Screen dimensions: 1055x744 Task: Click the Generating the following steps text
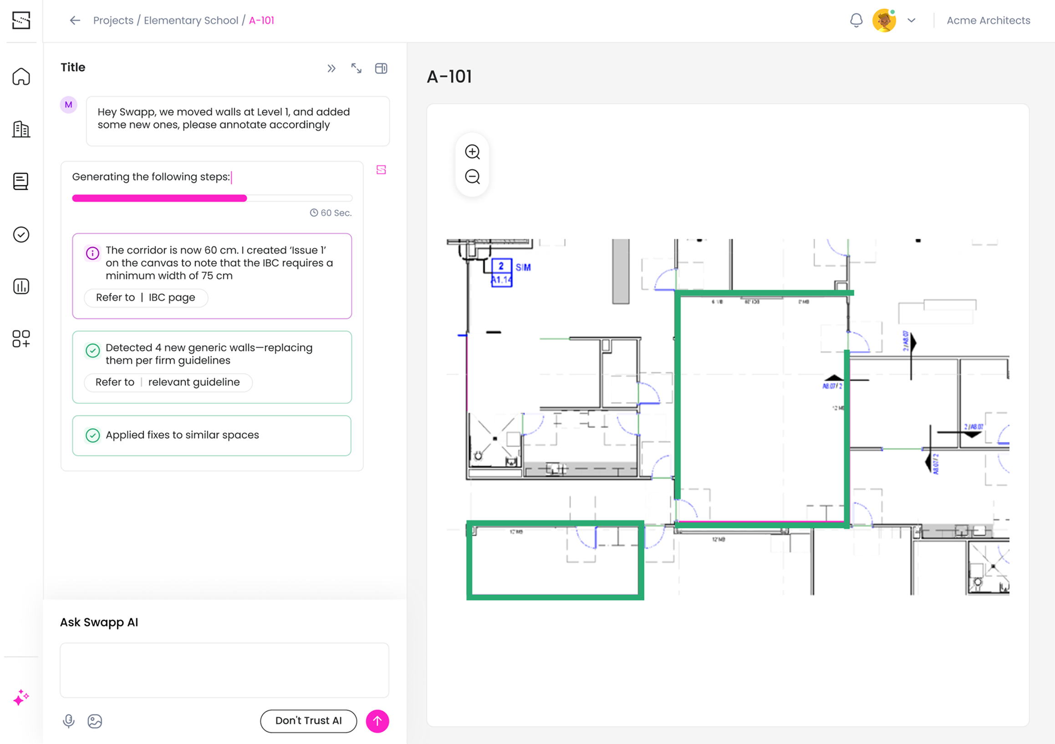click(x=151, y=177)
